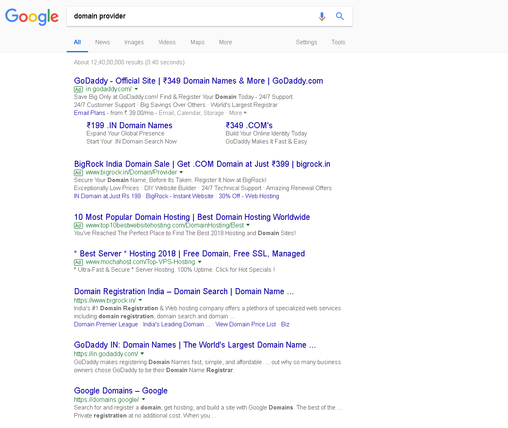Open 'View Domain Price List' sitelink
The image size is (508, 428).
tap(246, 324)
